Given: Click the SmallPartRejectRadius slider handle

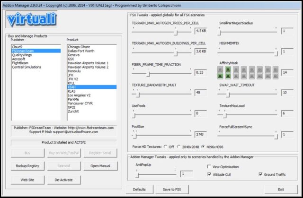Looking at the screenshot, I should (x=219, y=33).
